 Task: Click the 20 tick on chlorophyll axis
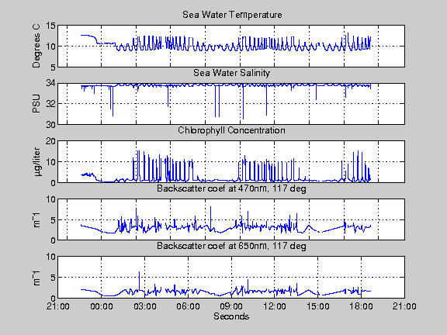pos(50,141)
